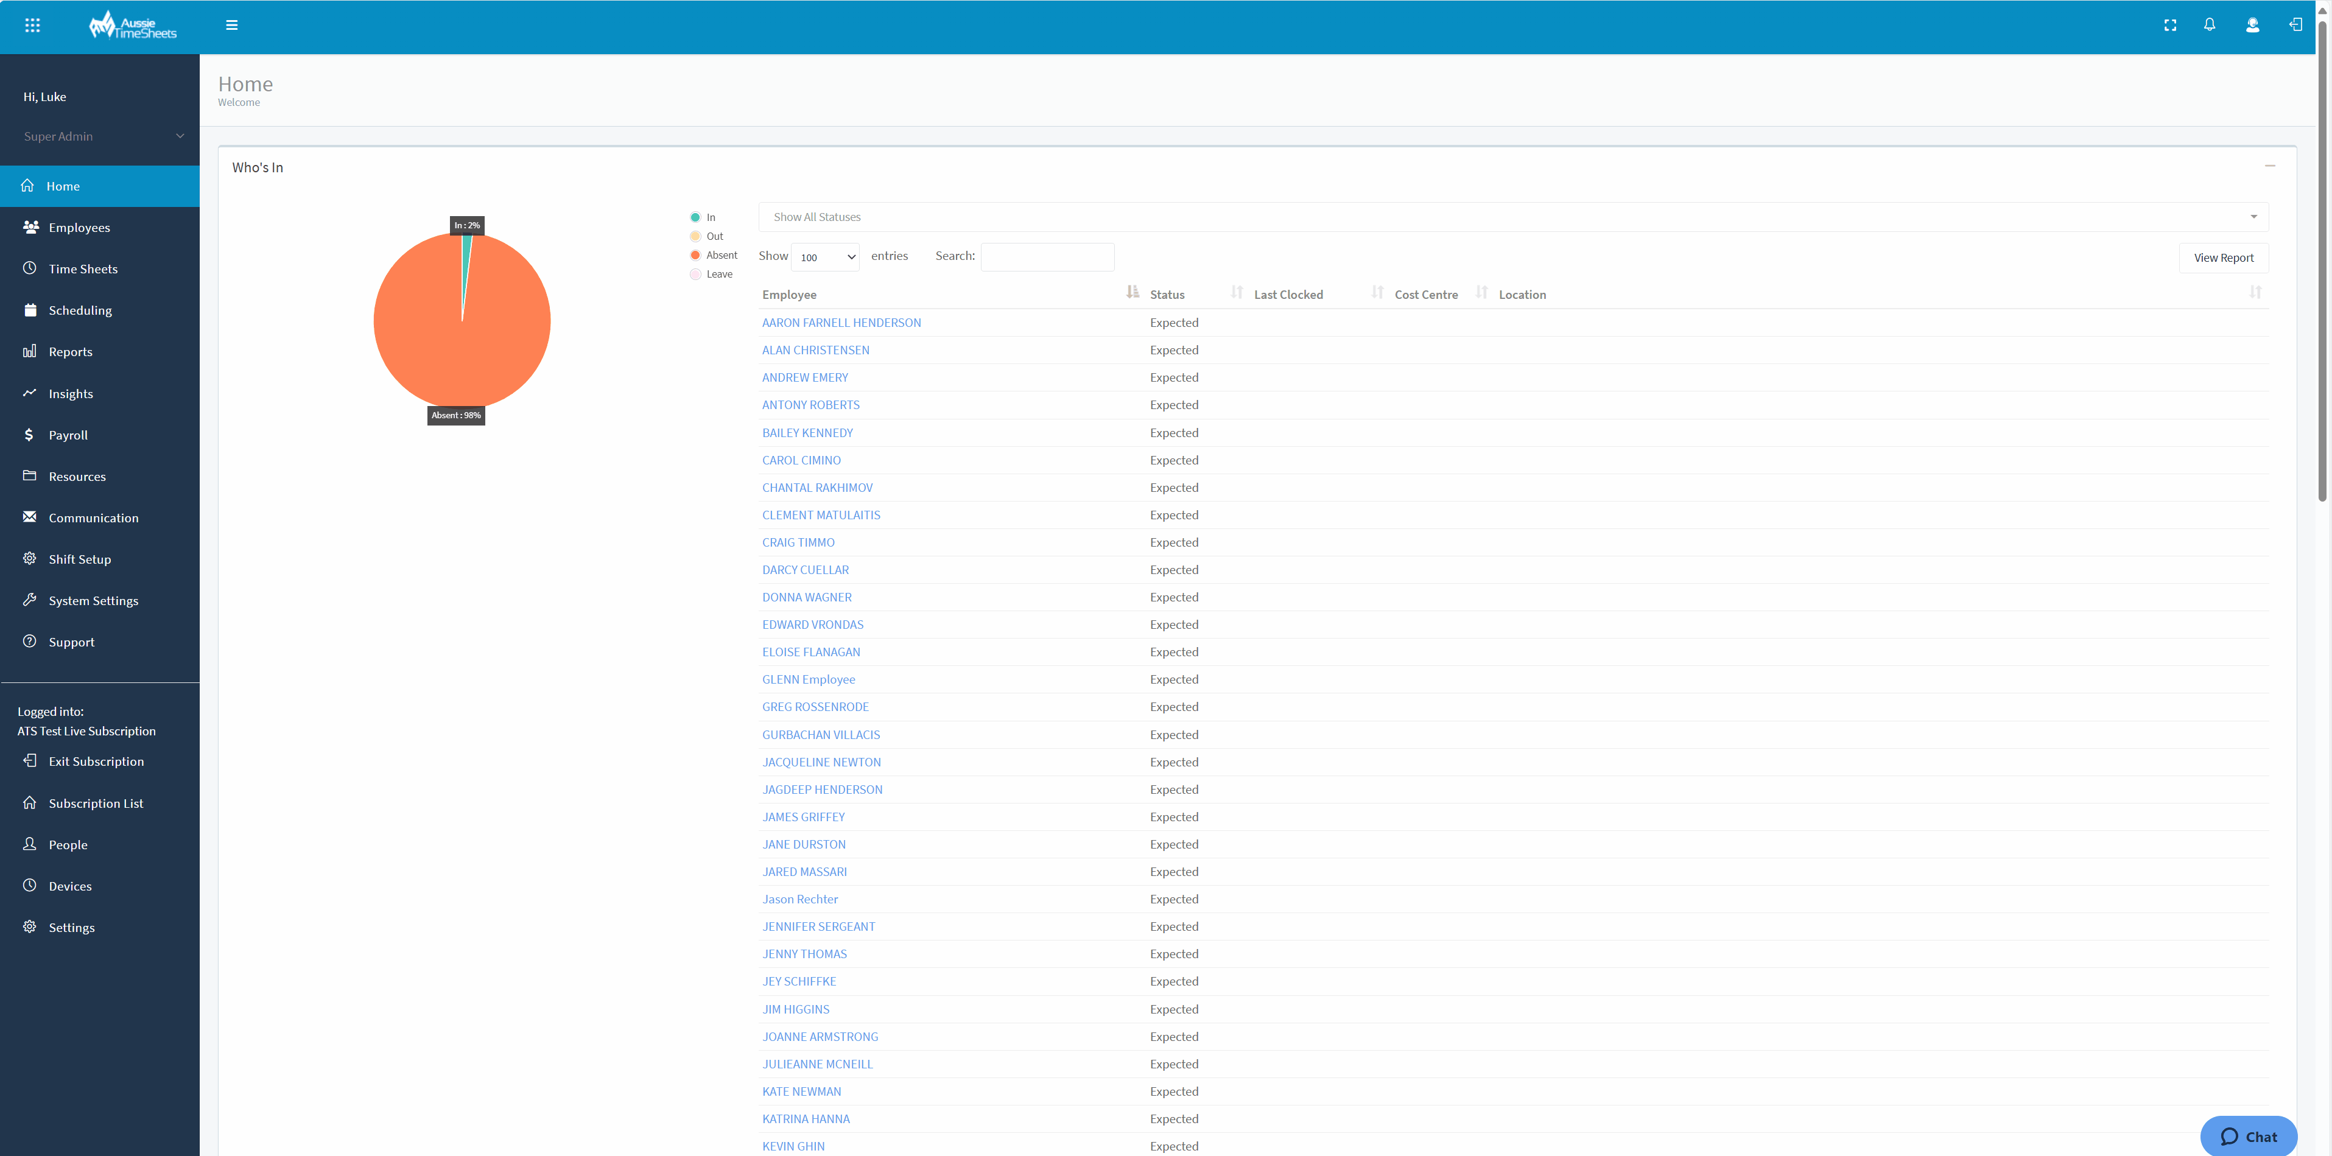The image size is (2332, 1156).
Task: Toggle the Leave legend marker
Action: click(694, 273)
